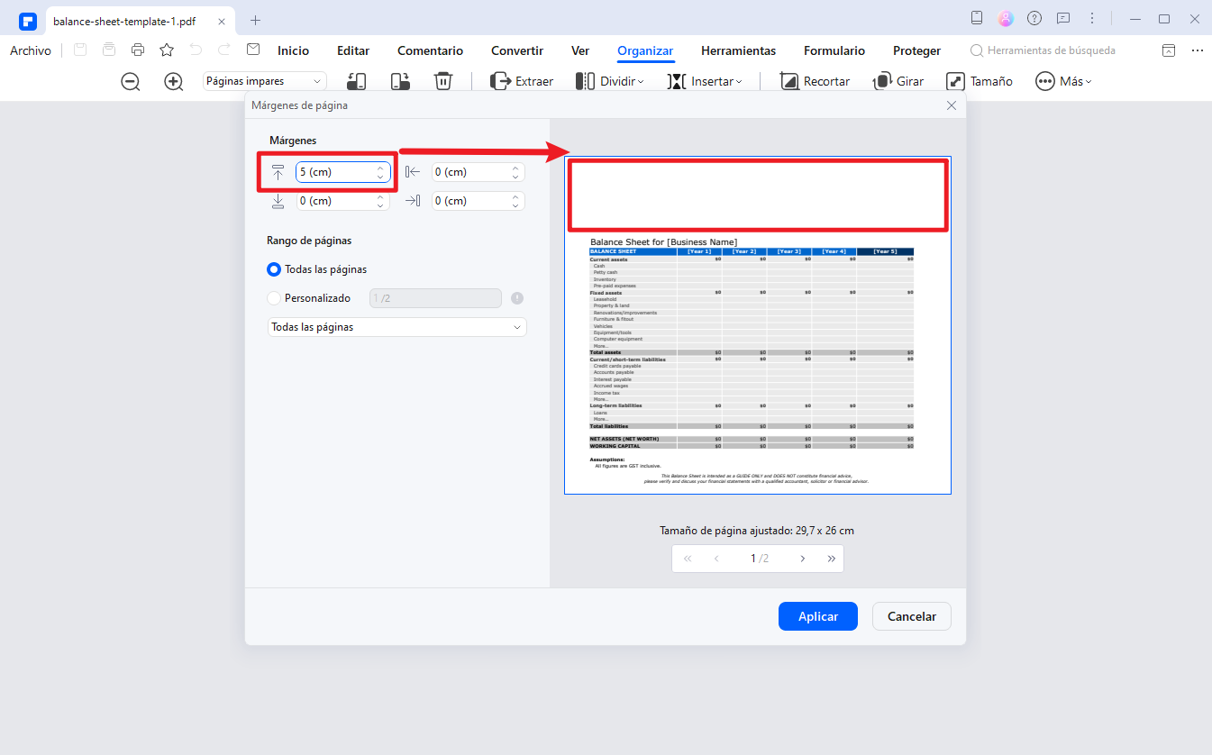Increase the top margin with its stepper
Viewport: 1212px width, 755px height.
(380, 167)
